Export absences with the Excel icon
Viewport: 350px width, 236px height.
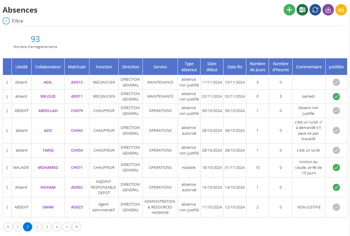302,10
